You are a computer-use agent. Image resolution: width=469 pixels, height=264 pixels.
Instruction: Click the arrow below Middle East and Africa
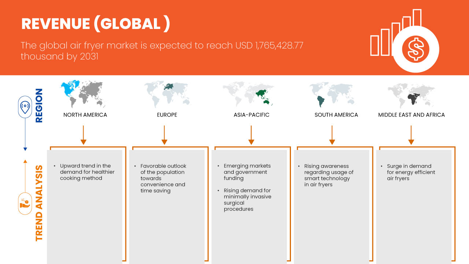[411, 135]
